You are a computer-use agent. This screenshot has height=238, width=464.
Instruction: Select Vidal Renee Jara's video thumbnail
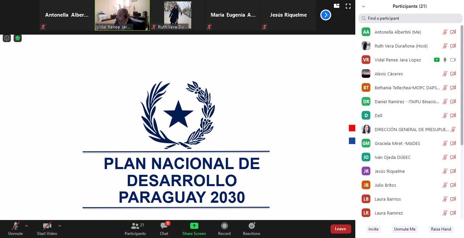(122, 15)
